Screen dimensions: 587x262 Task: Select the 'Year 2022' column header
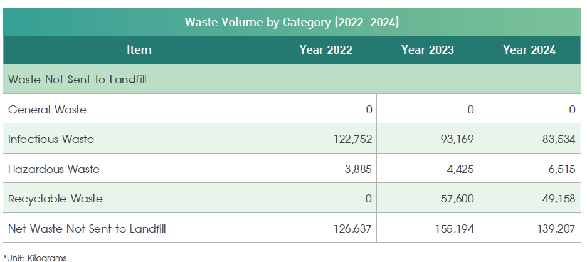coord(325,50)
